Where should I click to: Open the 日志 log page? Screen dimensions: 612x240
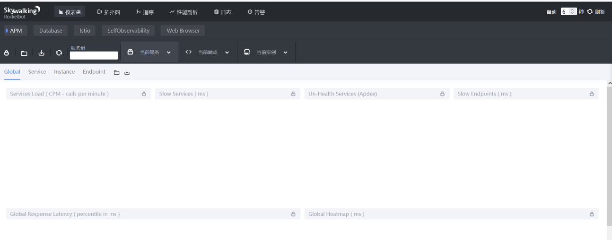222,12
